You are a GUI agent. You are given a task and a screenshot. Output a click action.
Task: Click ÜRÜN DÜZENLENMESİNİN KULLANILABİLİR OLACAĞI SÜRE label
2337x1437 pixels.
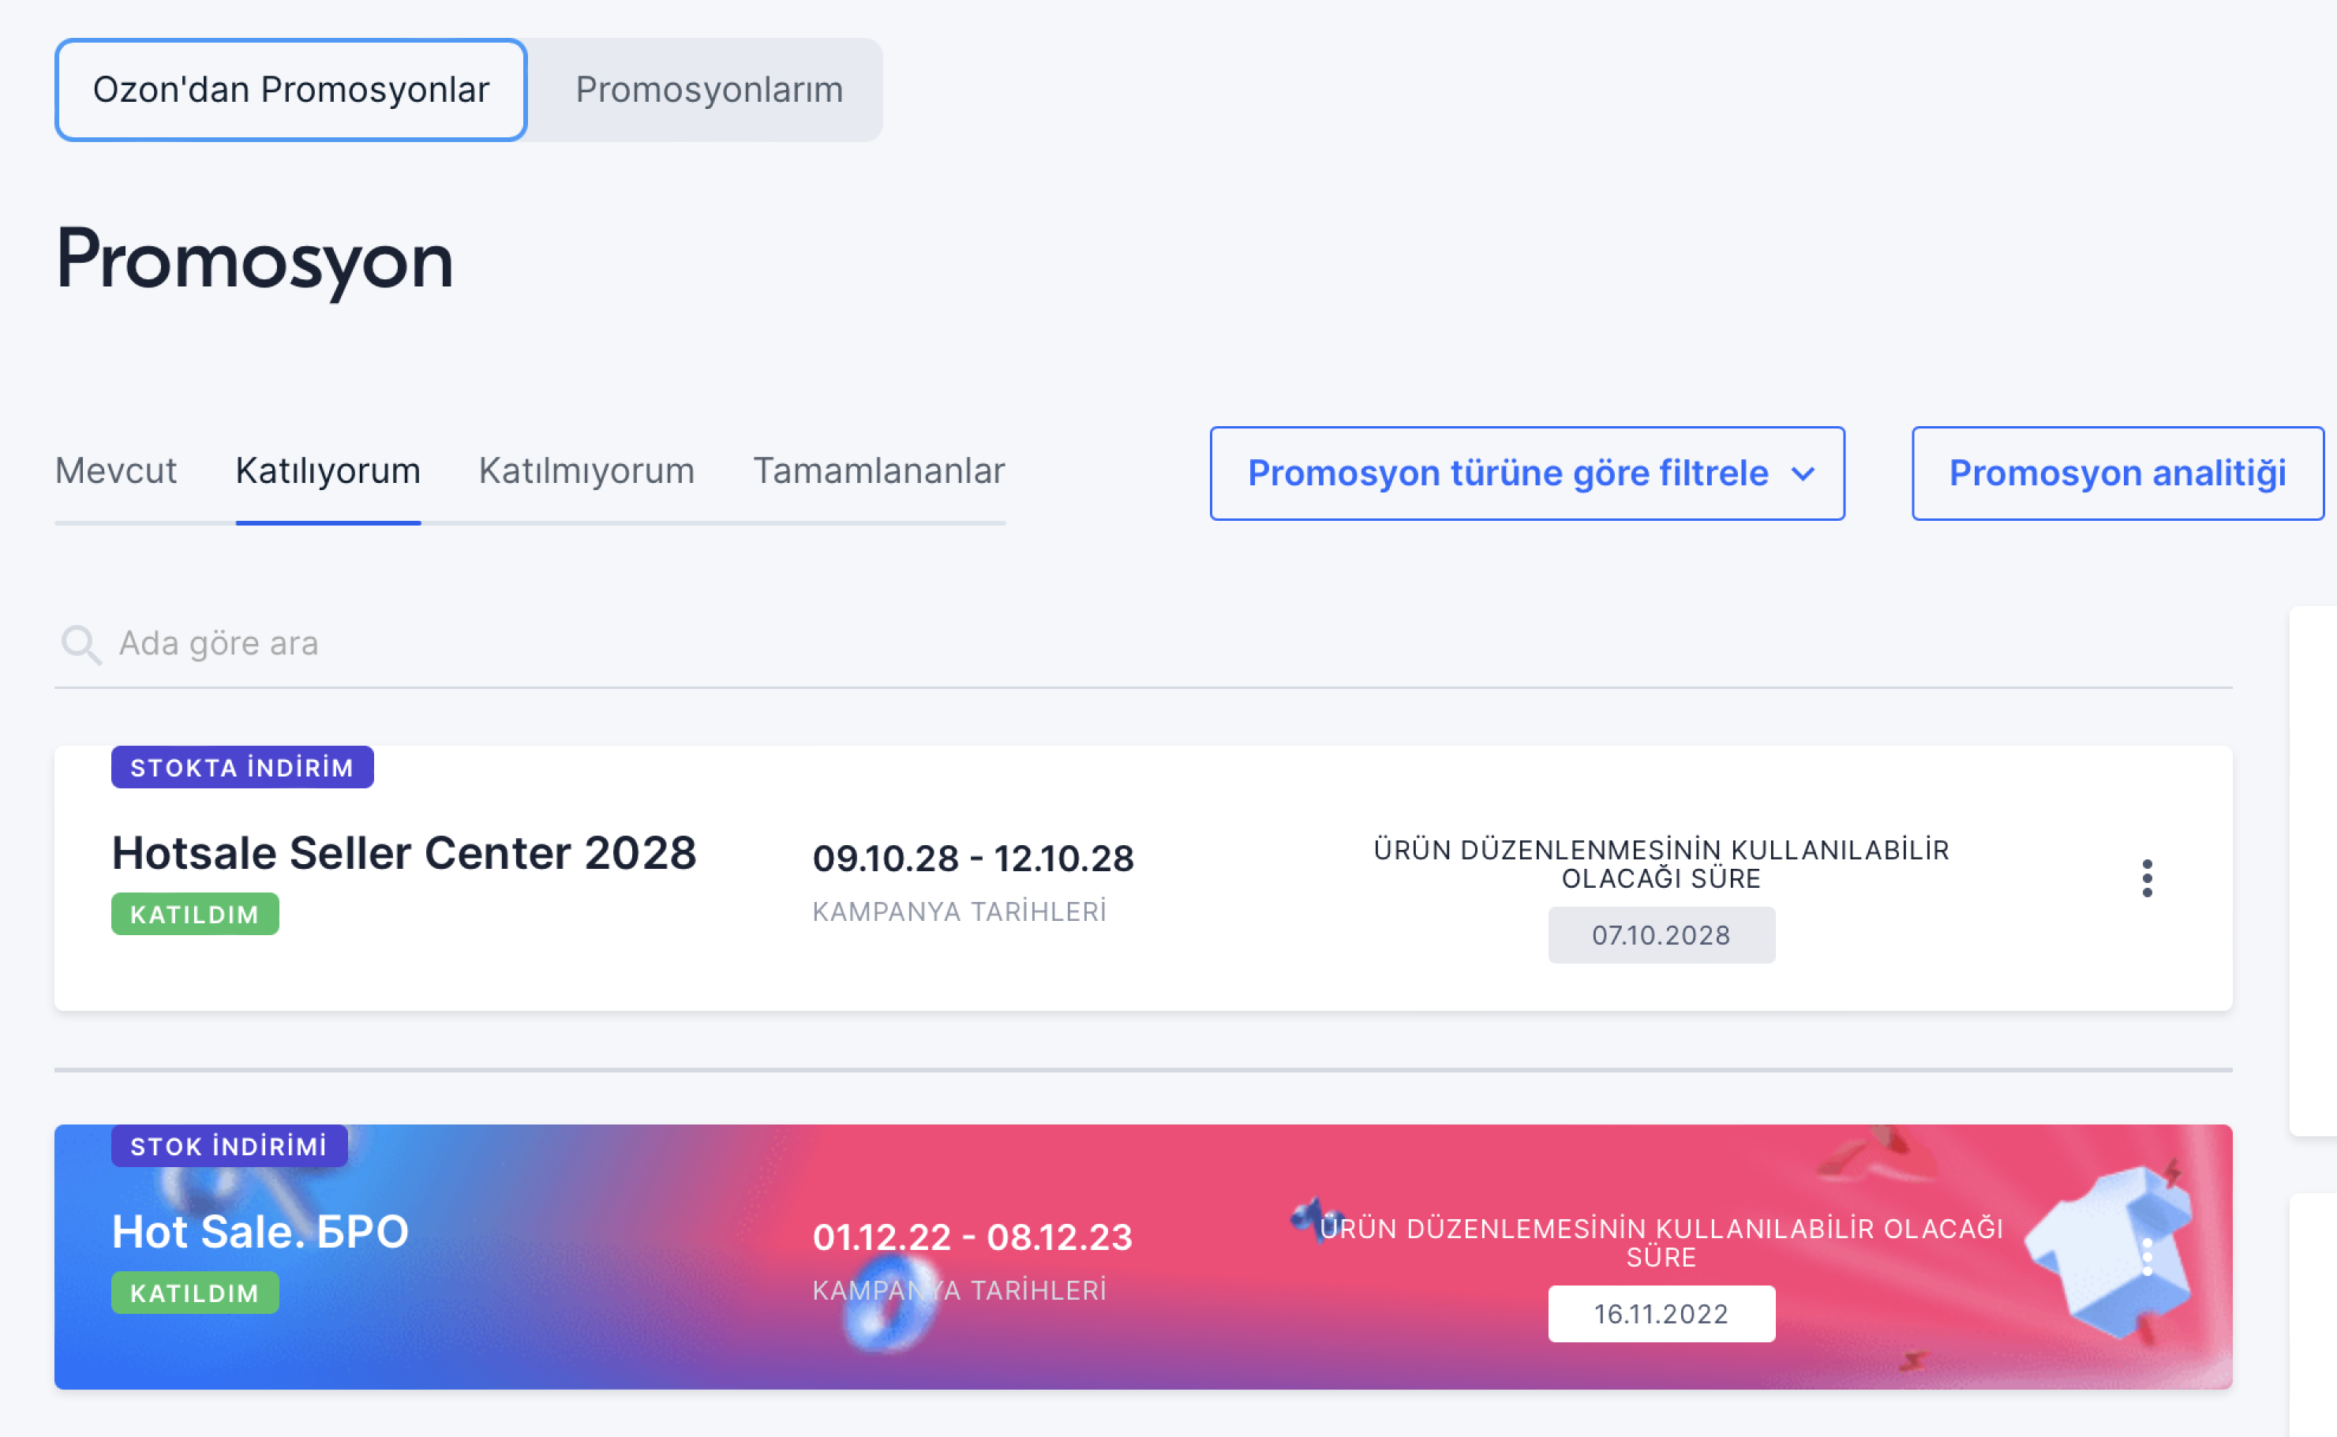[x=1661, y=864]
